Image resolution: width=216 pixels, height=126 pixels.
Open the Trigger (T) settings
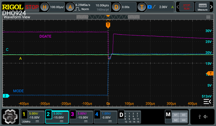pyautogui.click(x=142, y=7)
